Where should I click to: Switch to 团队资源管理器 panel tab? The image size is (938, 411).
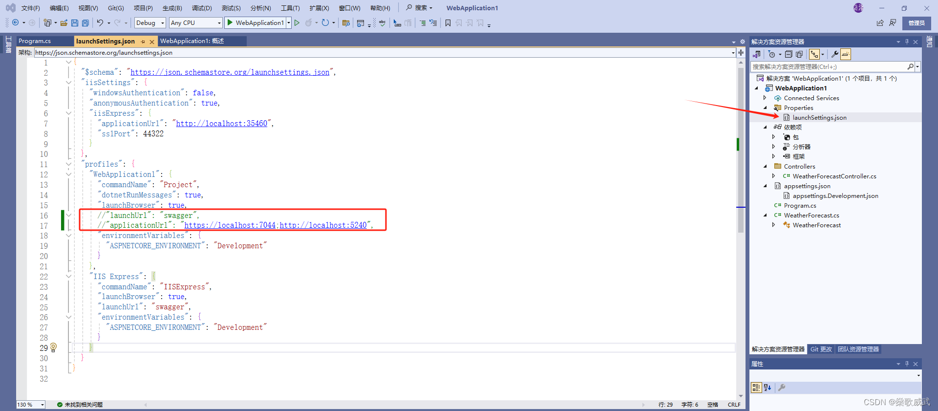(x=858, y=349)
